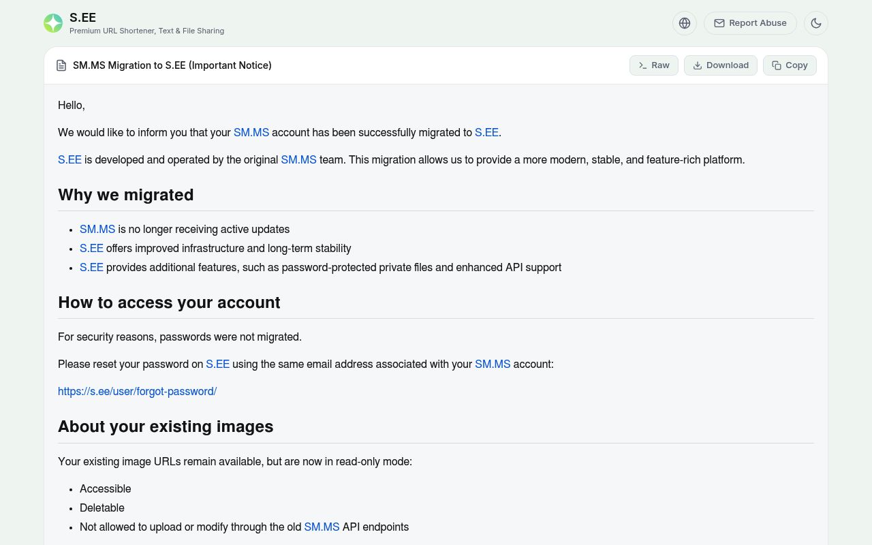The height and width of the screenshot is (545, 872).
Task: View the Raw text version
Action: point(654,65)
